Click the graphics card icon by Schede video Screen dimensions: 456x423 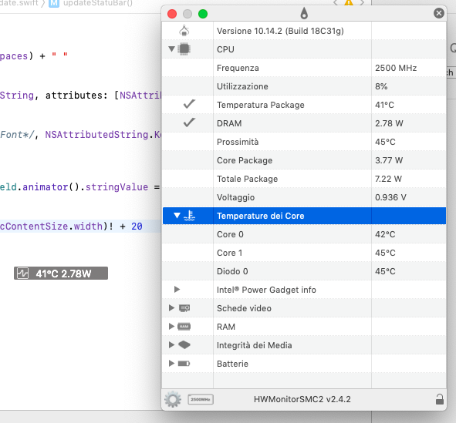pos(184,308)
